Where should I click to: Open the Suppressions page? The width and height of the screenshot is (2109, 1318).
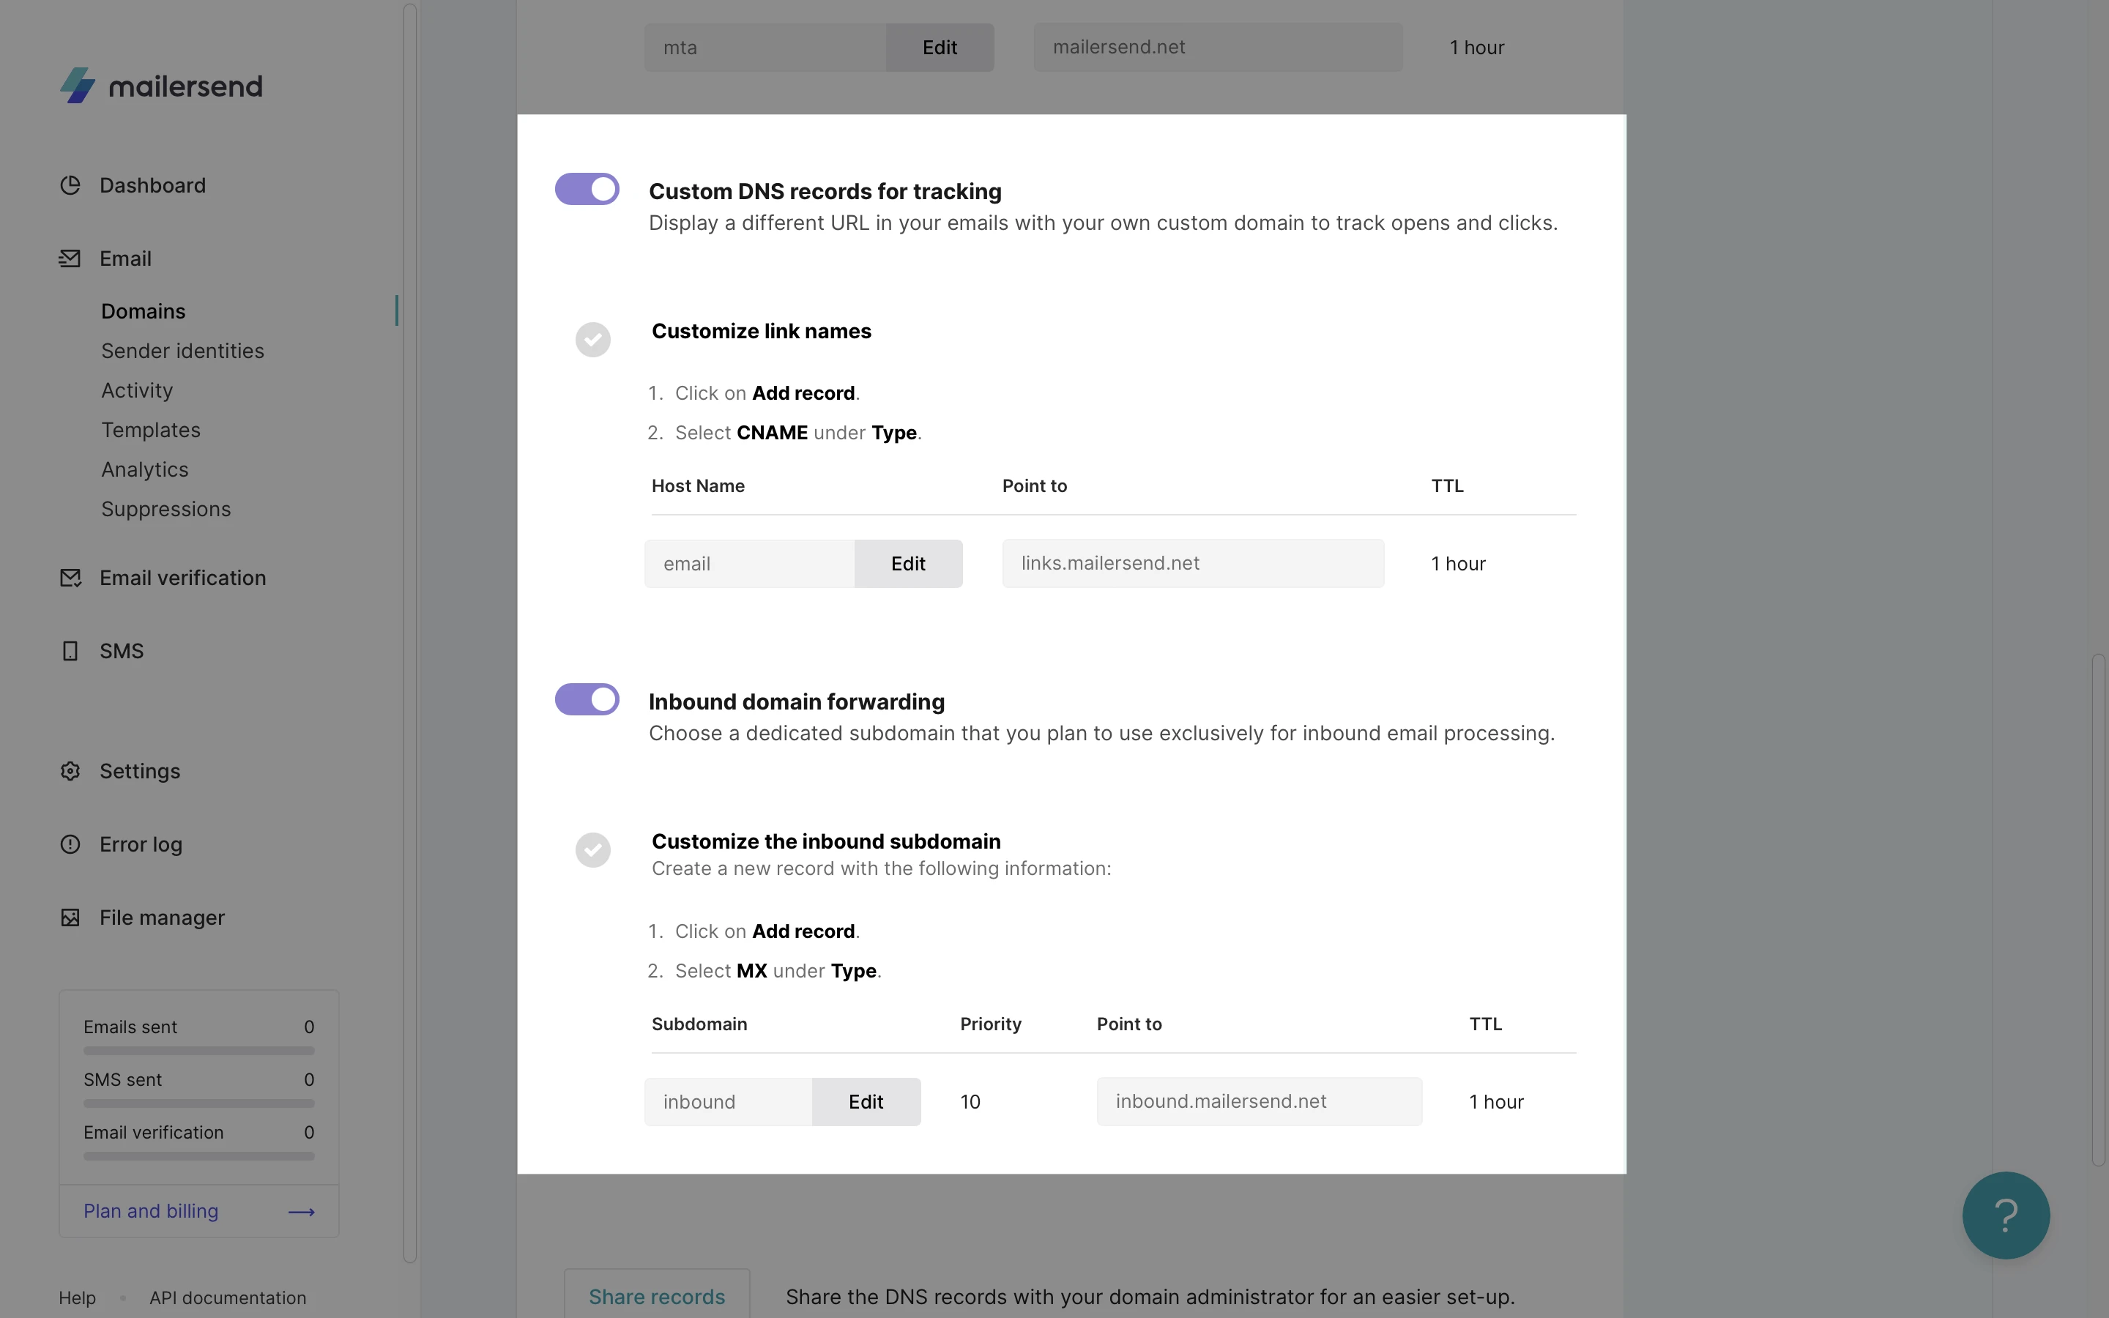(x=165, y=509)
